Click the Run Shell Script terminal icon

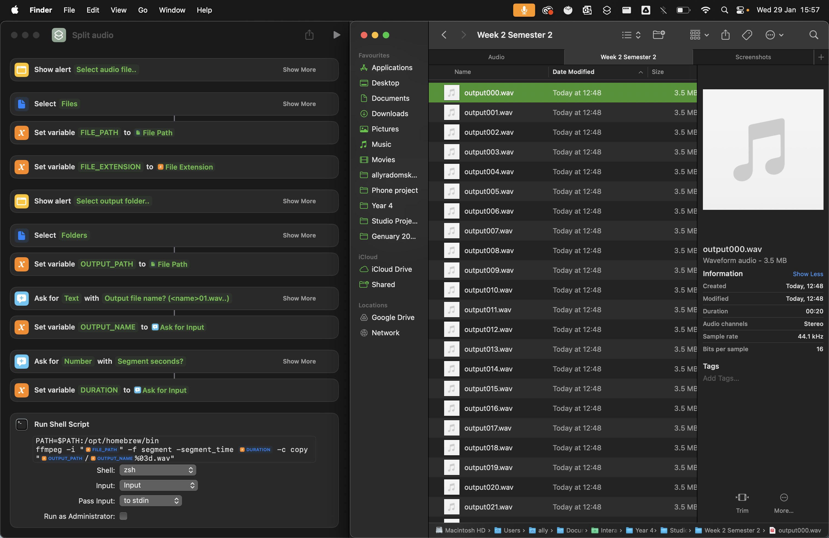(22, 424)
